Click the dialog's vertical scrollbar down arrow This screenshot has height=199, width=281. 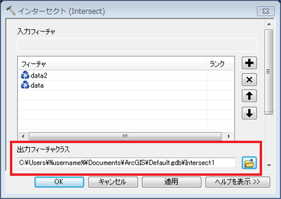click(x=269, y=165)
